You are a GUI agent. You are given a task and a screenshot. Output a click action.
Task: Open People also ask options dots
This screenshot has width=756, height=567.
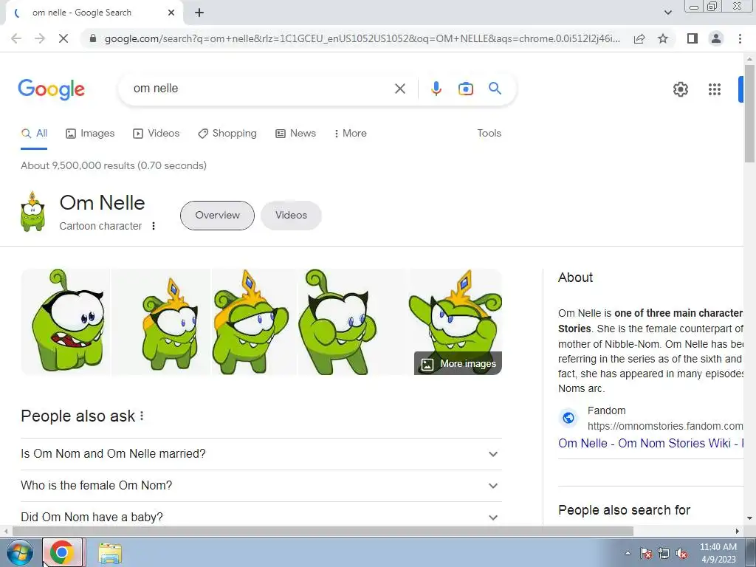coord(142,416)
